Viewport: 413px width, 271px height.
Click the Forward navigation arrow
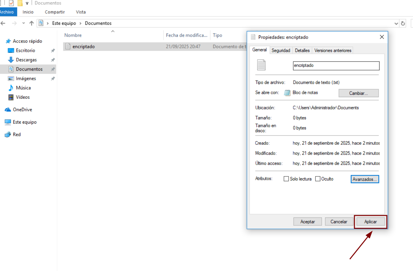point(14,23)
